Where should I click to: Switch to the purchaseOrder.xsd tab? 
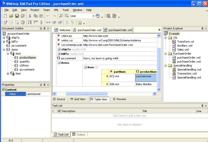[87, 30]
